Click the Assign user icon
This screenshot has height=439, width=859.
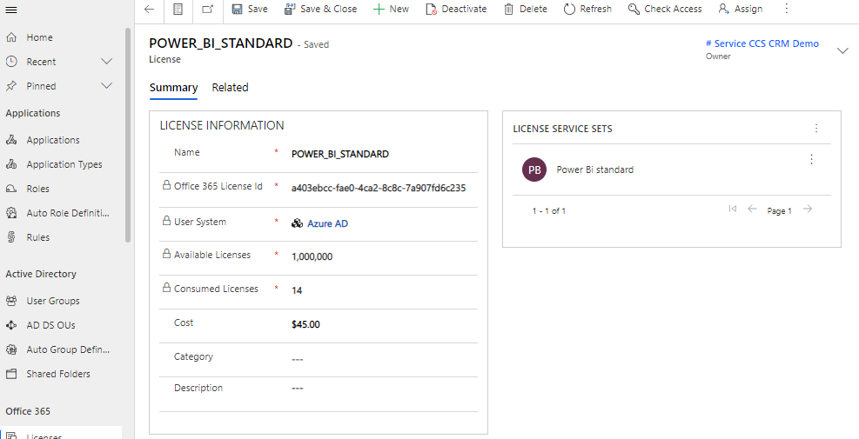tap(723, 10)
